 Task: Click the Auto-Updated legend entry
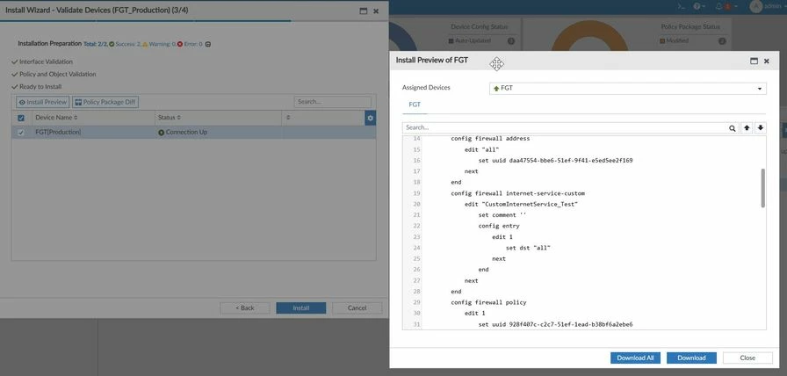click(469, 40)
